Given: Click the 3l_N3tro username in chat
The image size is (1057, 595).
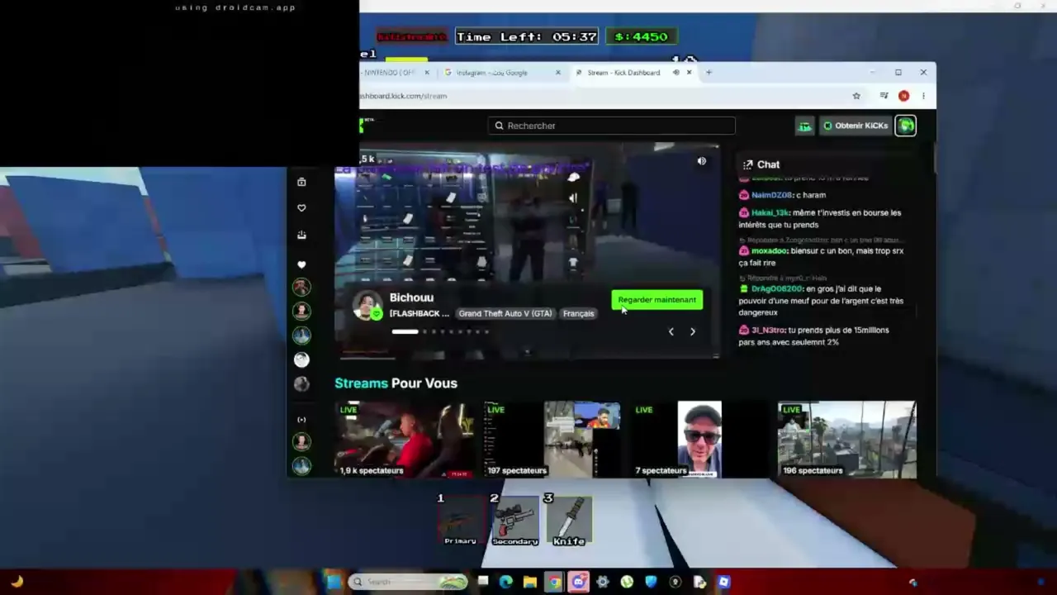Looking at the screenshot, I should point(767,330).
